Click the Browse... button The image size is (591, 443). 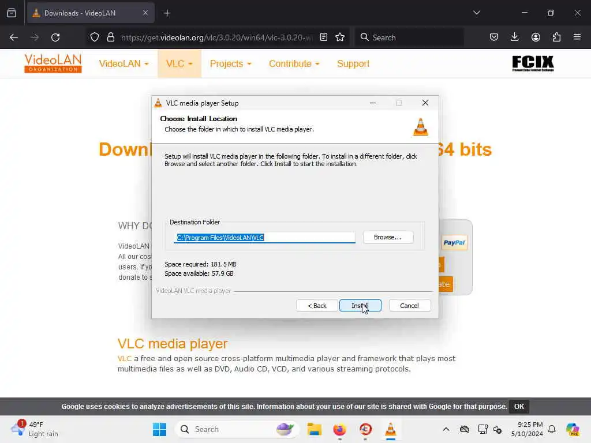388,237
